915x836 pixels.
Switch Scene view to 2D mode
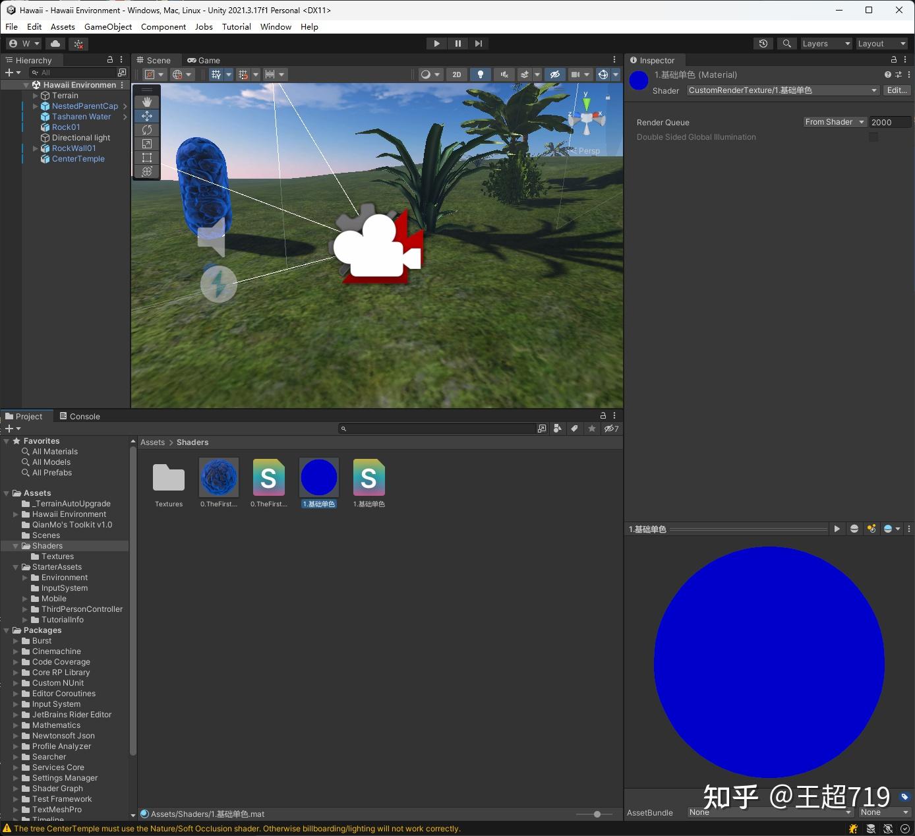456,75
